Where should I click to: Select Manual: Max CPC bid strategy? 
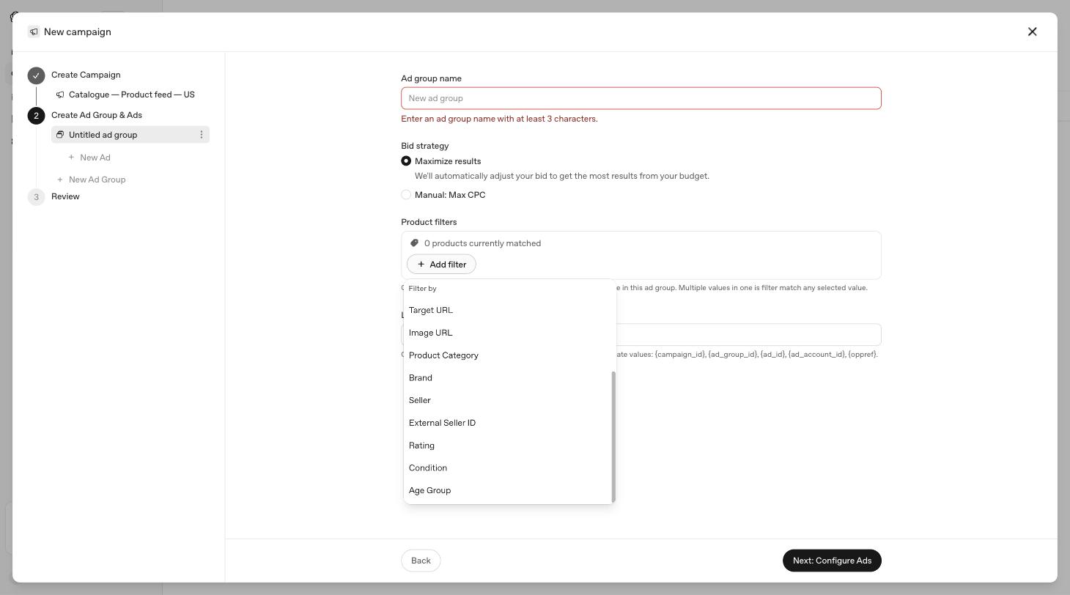(x=406, y=195)
